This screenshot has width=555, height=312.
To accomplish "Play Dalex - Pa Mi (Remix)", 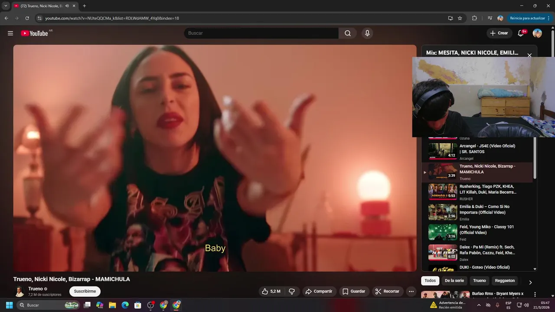I will click(x=477, y=253).
